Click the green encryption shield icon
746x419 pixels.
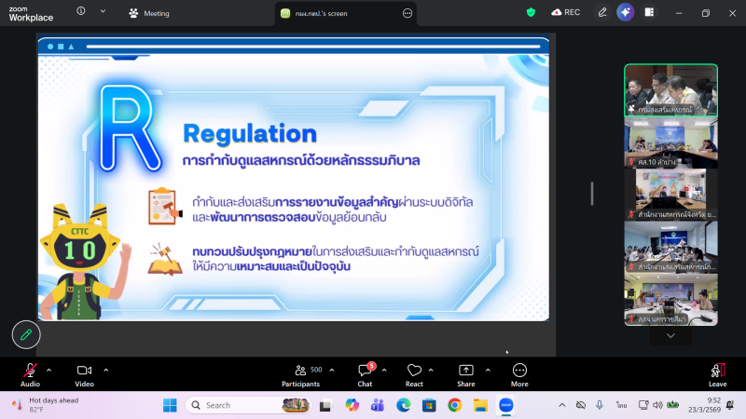(532, 12)
